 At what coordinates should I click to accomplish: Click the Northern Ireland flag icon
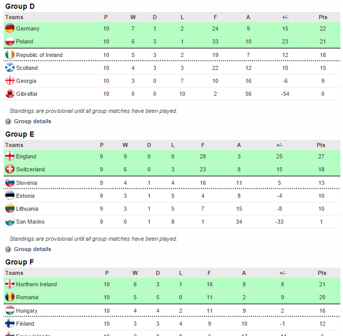[x=9, y=284]
